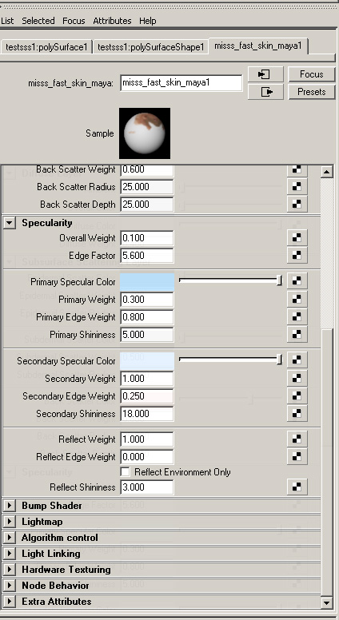Switch to testsss1:polySurfaceShape1 tab
Screen dimensions: 339x620
[150, 47]
